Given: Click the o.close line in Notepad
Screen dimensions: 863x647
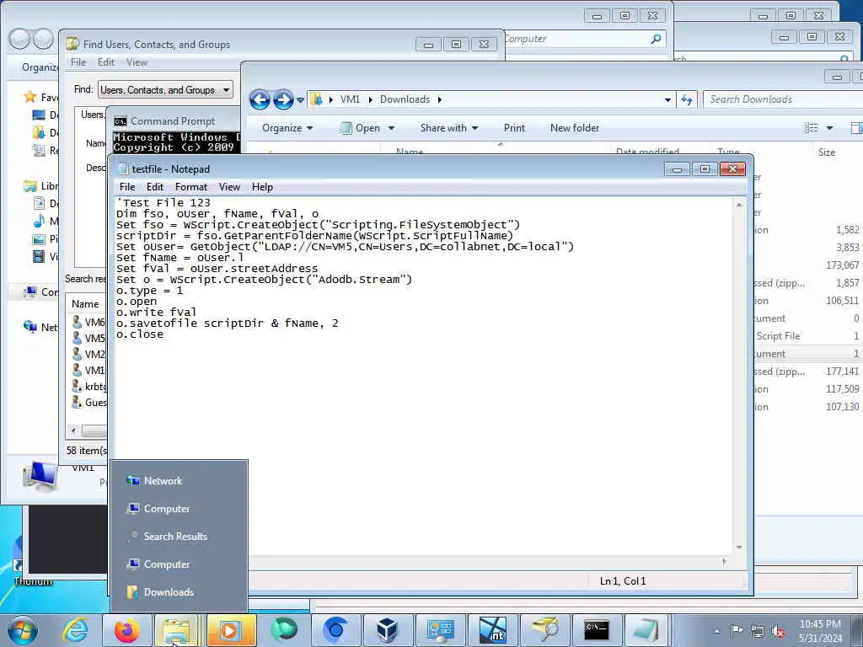Looking at the screenshot, I should pos(140,334).
